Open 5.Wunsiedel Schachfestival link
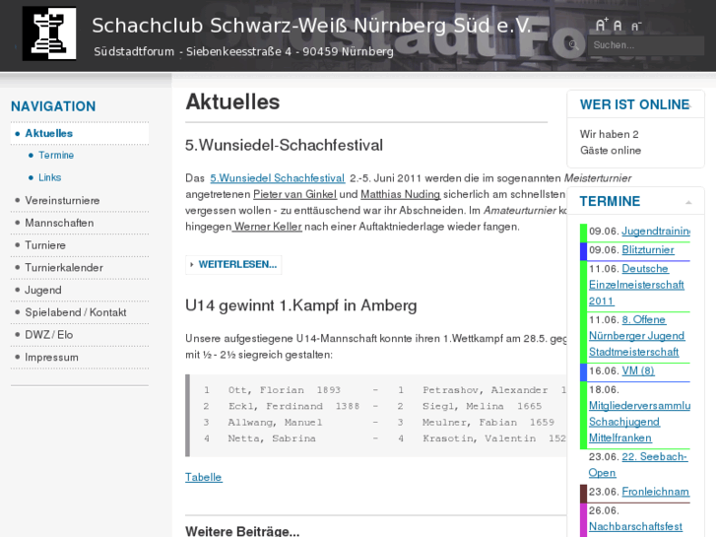Viewport: 716px width, 537px height. 277,178
